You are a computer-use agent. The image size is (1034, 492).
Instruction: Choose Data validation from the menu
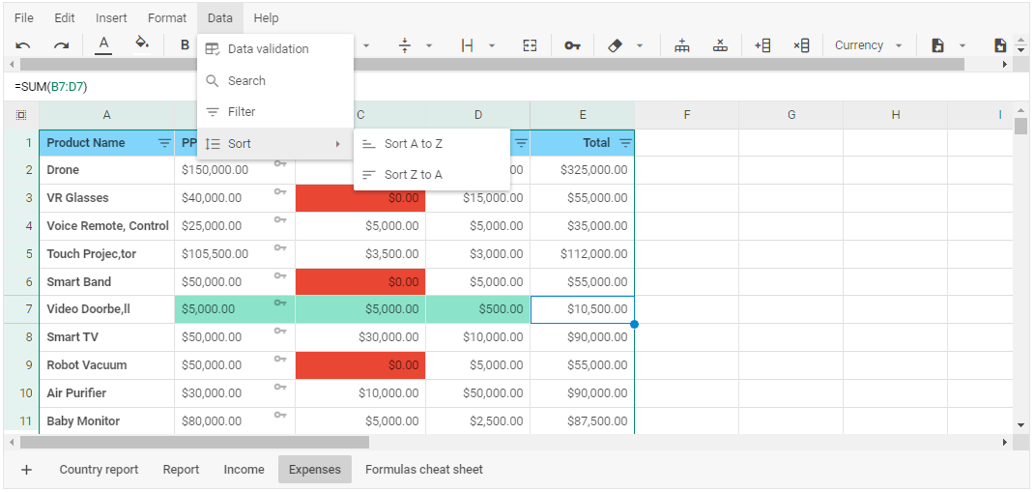pyautogui.click(x=268, y=49)
